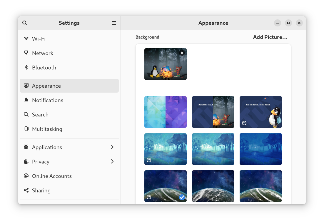Viewport: 324px width, 224px height.
Task: Select the custom forest campfire wallpaper thumbnail
Action: (166, 64)
